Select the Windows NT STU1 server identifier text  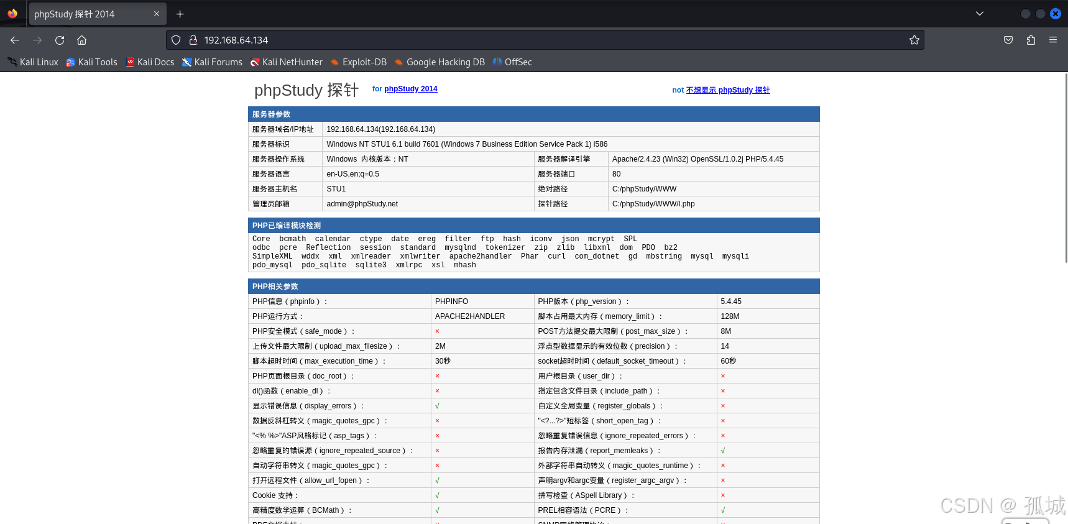click(x=467, y=144)
